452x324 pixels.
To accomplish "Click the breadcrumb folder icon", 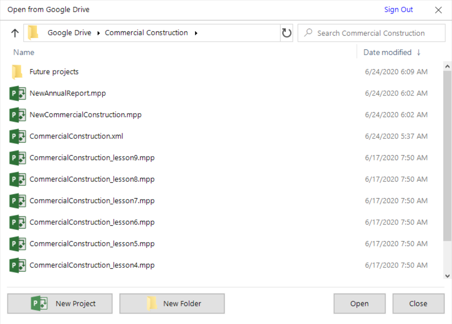I will [33, 32].
